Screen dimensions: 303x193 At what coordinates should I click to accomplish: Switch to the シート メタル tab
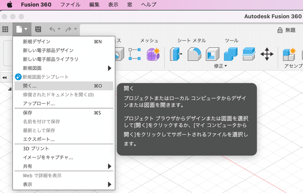pos(192,40)
